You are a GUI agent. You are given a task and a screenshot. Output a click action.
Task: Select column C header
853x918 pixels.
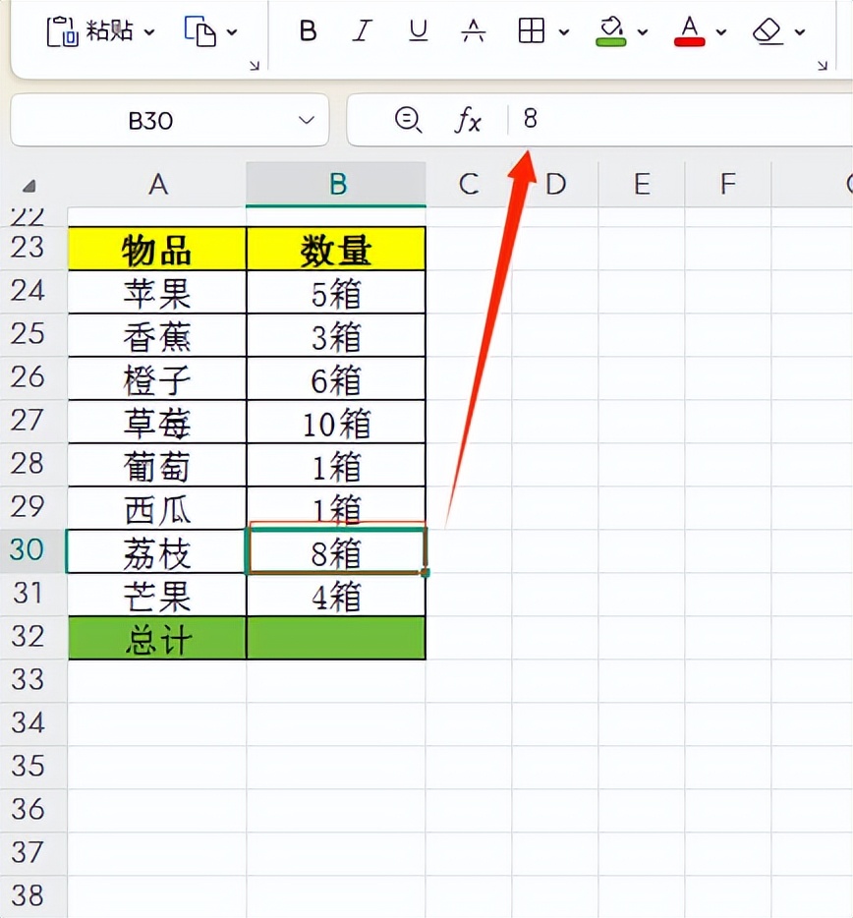click(x=469, y=185)
